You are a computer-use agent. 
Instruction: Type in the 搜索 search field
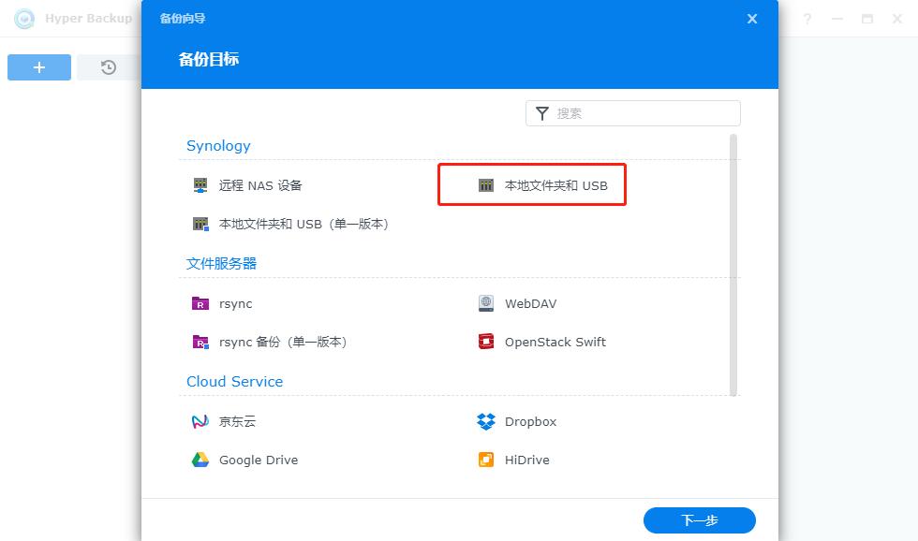point(646,112)
